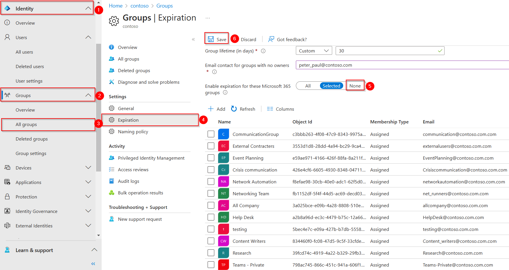Check the checkbox for CommunicationGroup
The height and width of the screenshot is (270, 509).
click(211, 134)
